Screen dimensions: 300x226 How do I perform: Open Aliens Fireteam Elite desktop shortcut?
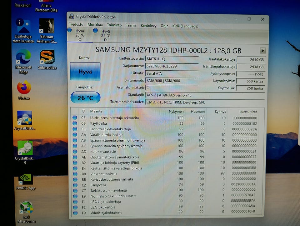[46, 6]
